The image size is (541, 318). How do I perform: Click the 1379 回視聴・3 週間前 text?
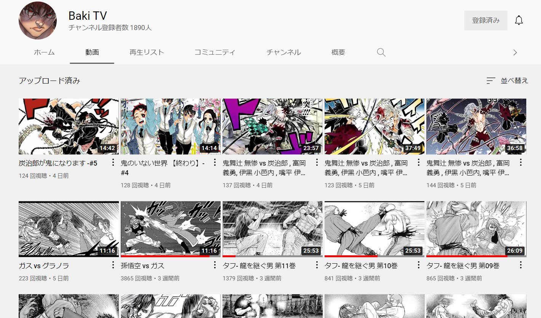[252, 278]
